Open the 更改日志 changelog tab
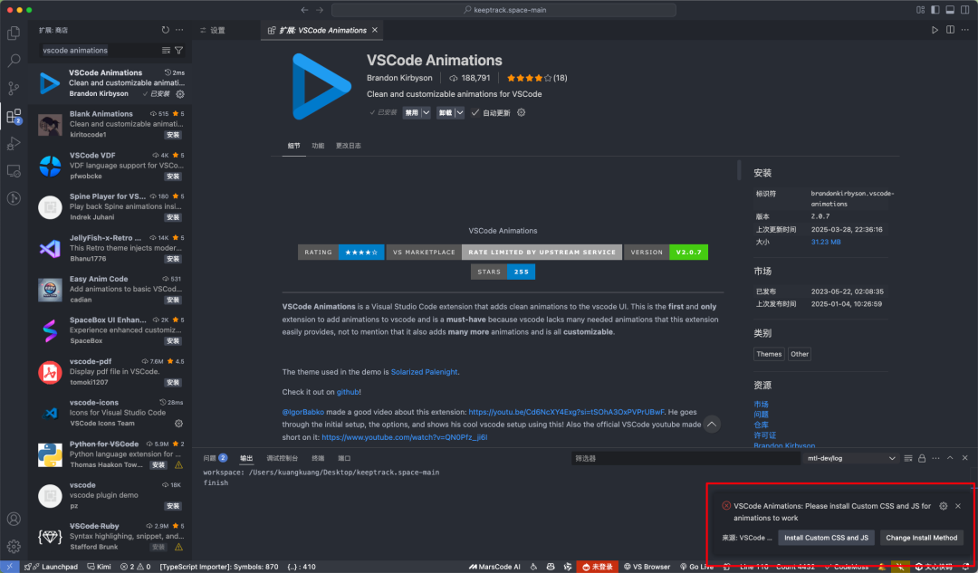Viewport: 978px width, 573px height. tap(348, 146)
